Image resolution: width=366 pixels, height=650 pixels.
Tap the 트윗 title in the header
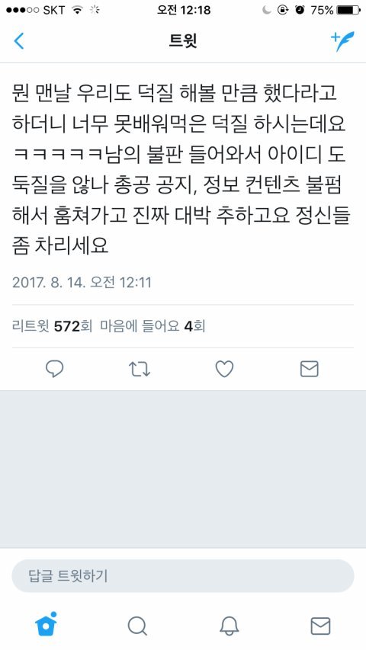click(x=183, y=41)
